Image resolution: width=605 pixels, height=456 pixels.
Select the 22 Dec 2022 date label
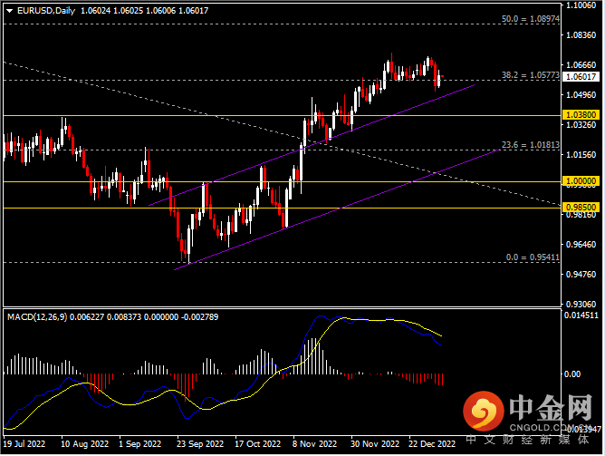(x=434, y=444)
